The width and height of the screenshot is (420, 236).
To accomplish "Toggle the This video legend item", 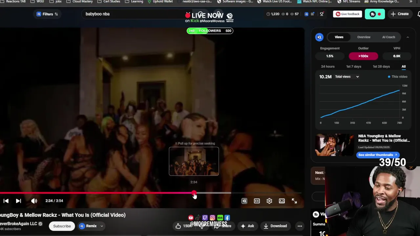I will (x=397, y=77).
